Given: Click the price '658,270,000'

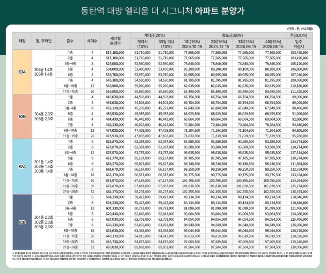Looking at the screenshot, I should click(115, 164).
